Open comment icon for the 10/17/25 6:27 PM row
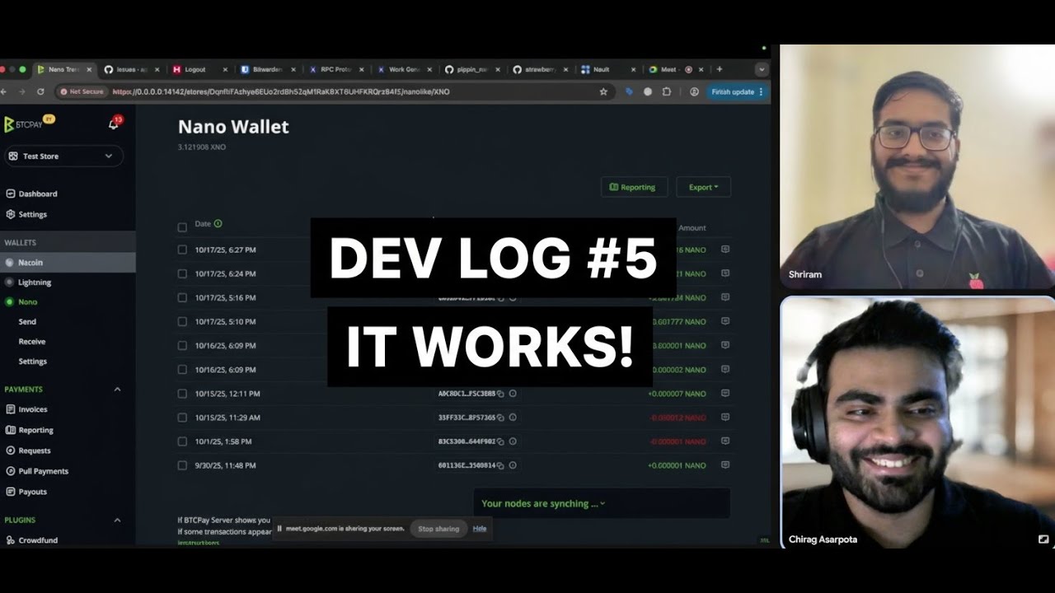This screenshot has height=593, width=1055. tap(725, 249)
